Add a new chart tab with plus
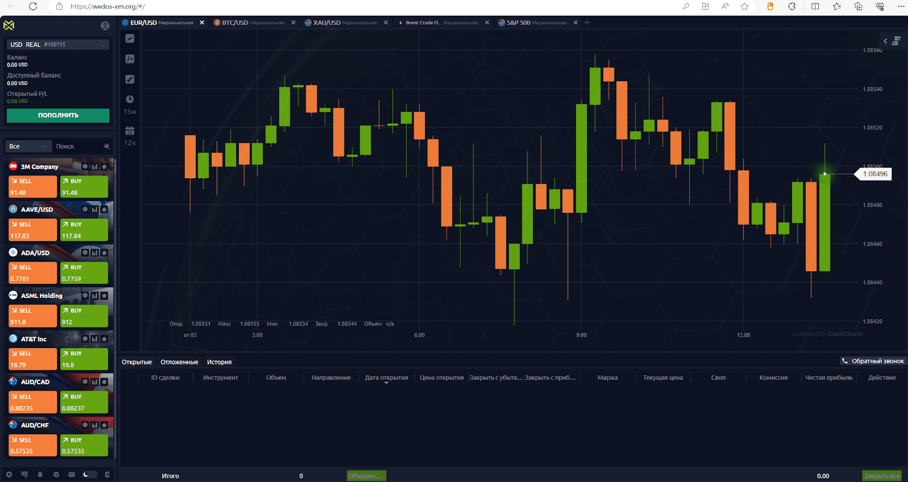The width and height of the screenshot is (908, 482). coord(587,23)
